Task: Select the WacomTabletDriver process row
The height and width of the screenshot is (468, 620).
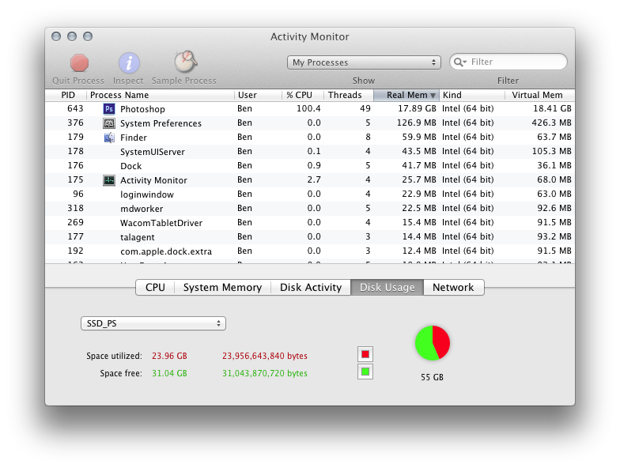Action: point(310,223)
